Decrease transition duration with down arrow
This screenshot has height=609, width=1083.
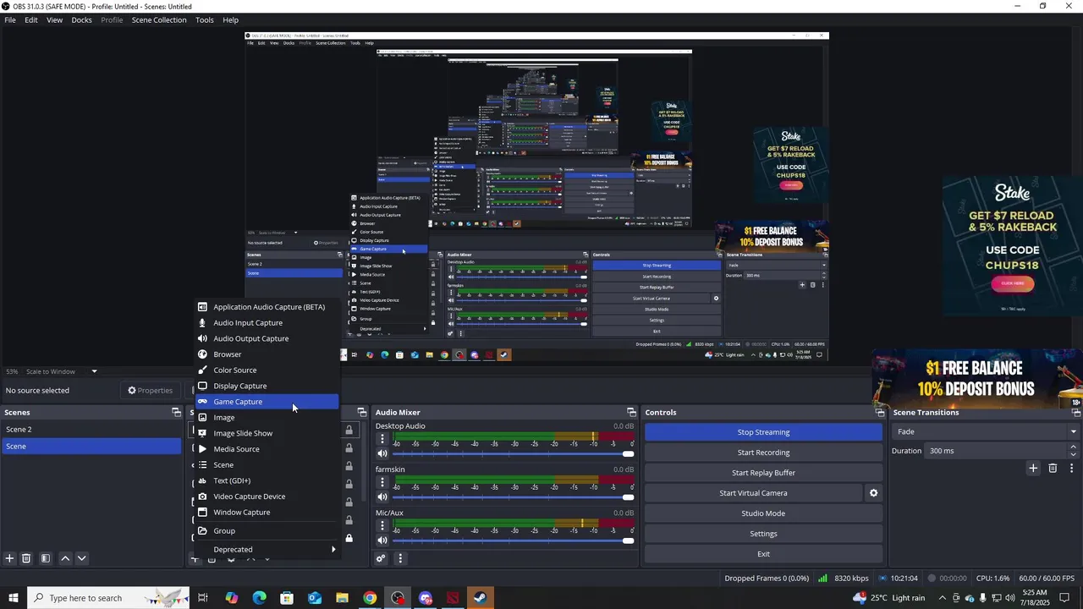1074,455
